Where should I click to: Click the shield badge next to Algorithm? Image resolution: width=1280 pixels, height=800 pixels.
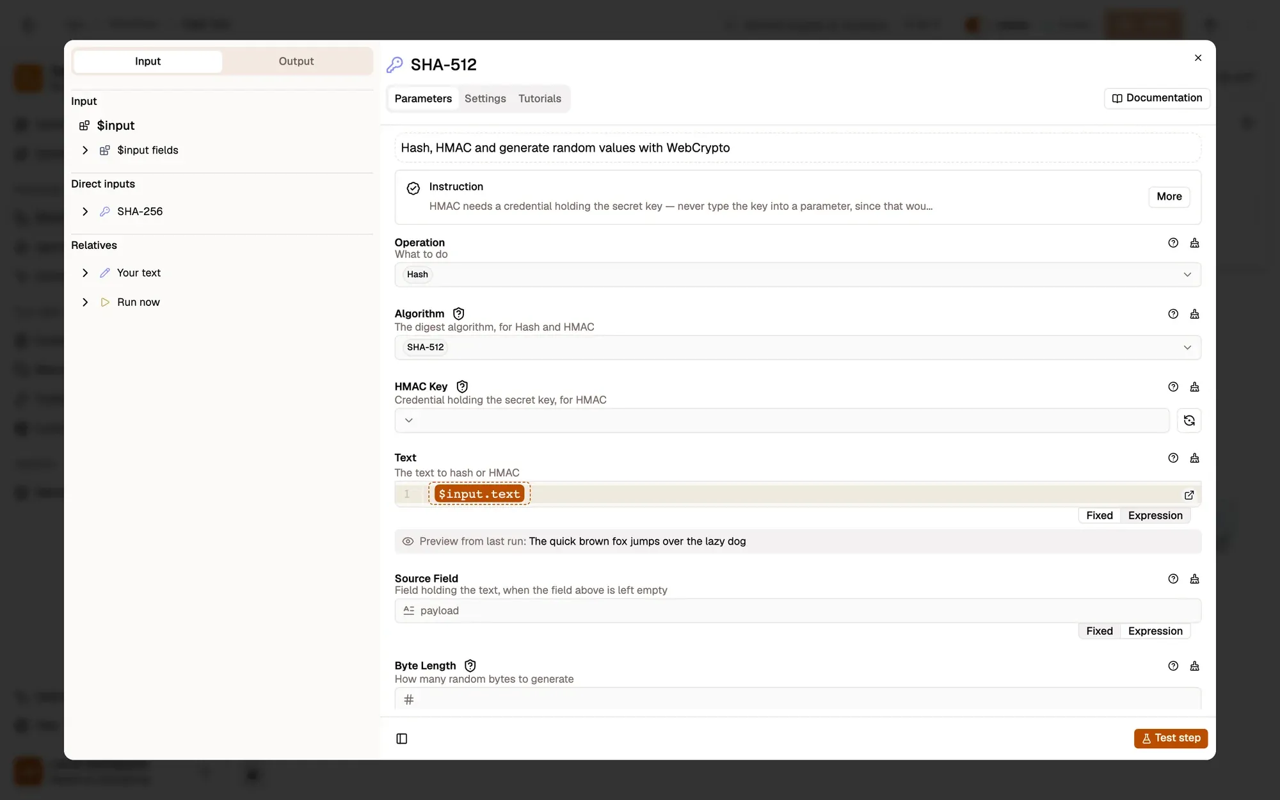coord(458,314)
